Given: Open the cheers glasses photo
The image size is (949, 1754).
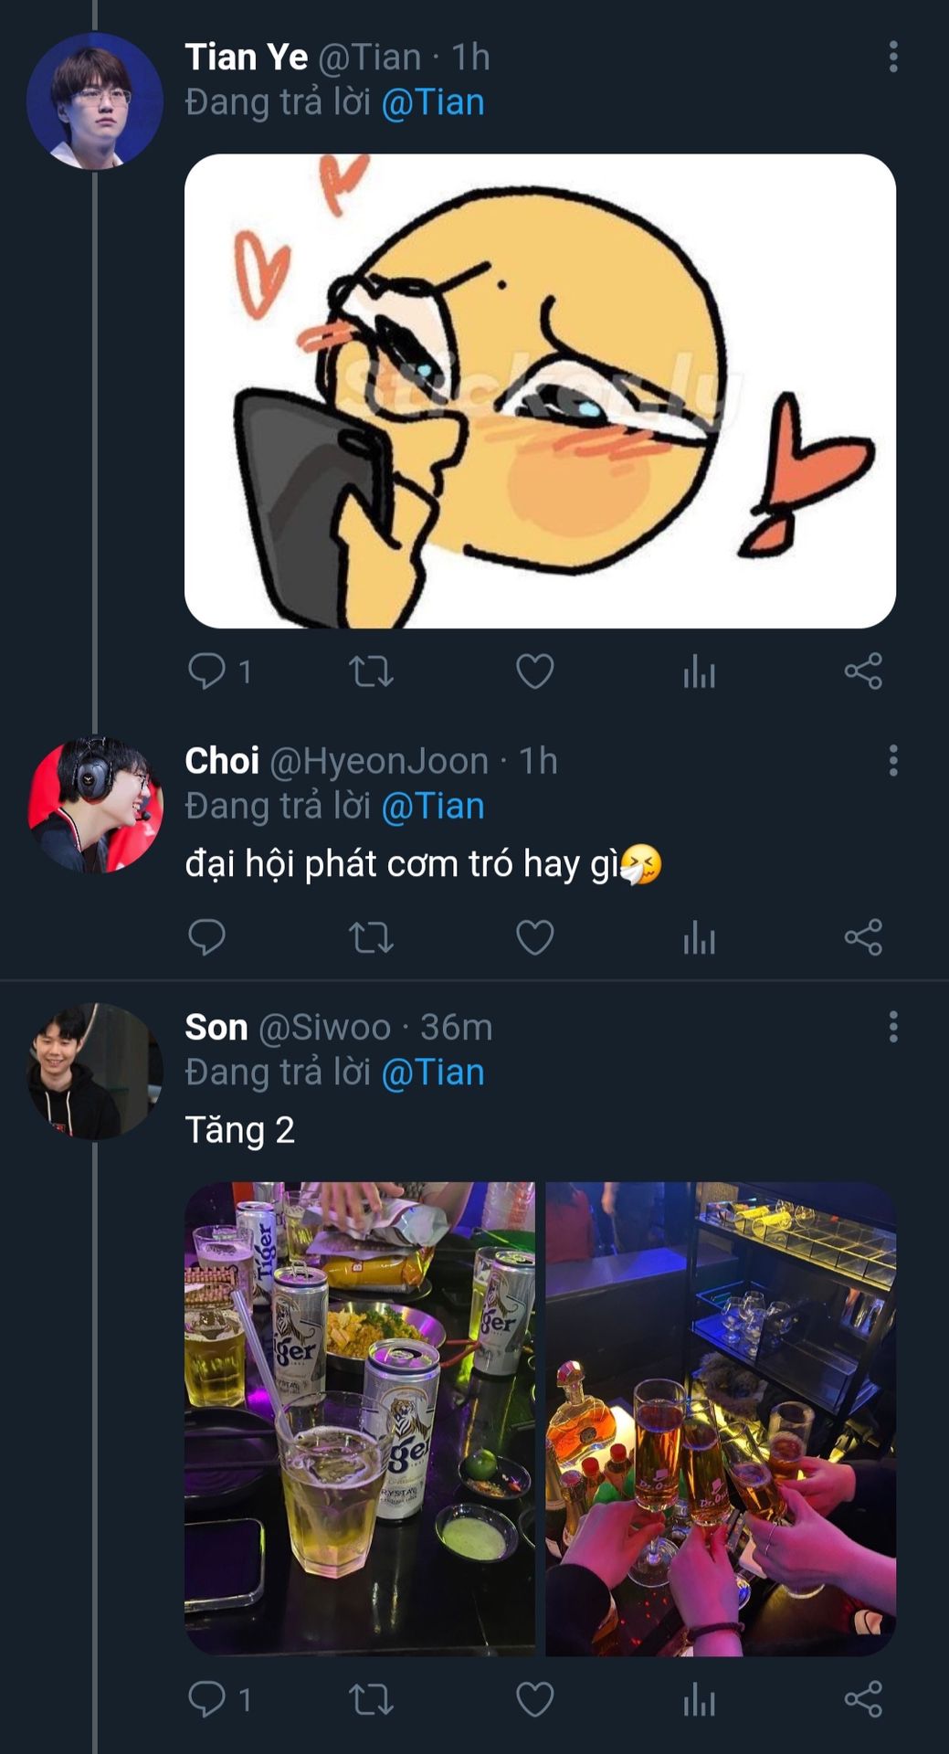Looking at the screenshot, I should pos(721,1418).
